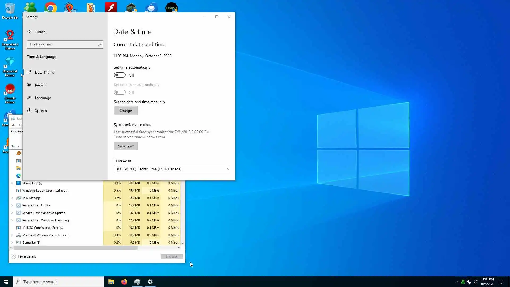Click the Speech microphone icon

tap(29, 111)
